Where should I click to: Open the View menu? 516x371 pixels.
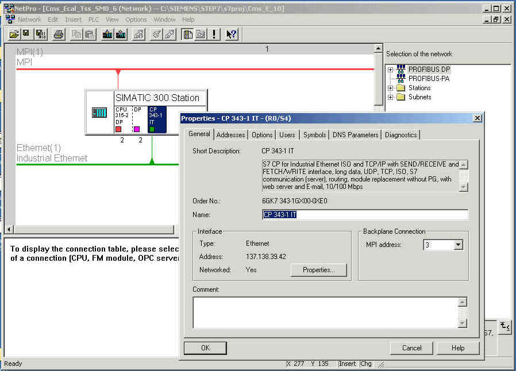point(112,20)
